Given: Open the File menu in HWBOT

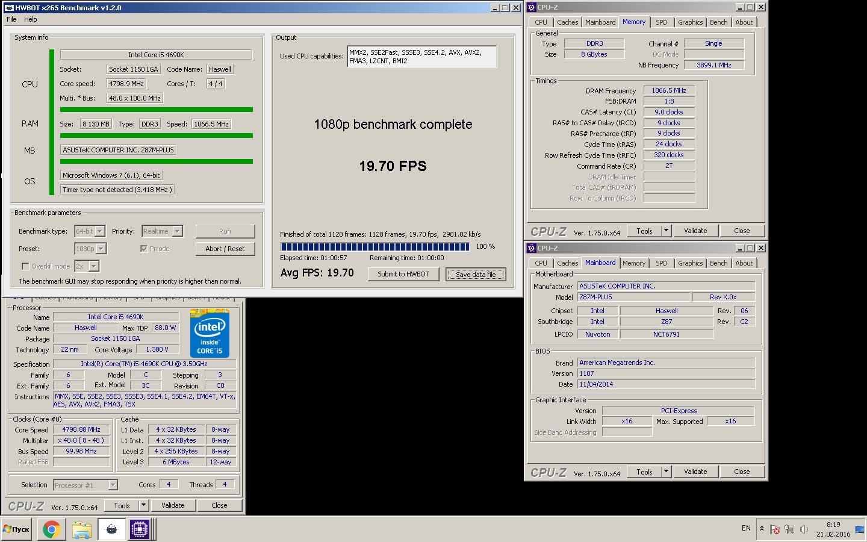Looking at the screenshot, I should (x=11, y=19).
